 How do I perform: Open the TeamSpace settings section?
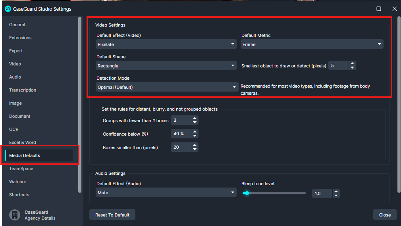21,169
